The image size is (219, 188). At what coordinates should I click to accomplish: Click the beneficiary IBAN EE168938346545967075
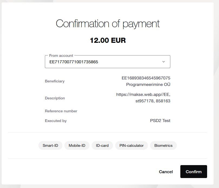[146, 78]
